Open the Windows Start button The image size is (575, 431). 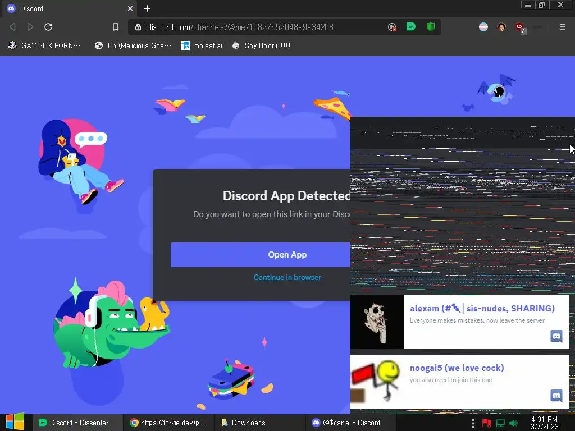coord(15,422)
